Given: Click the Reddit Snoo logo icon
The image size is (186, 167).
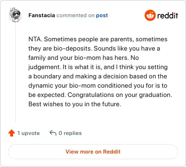Looking at the screenshot, I should 150,15.
